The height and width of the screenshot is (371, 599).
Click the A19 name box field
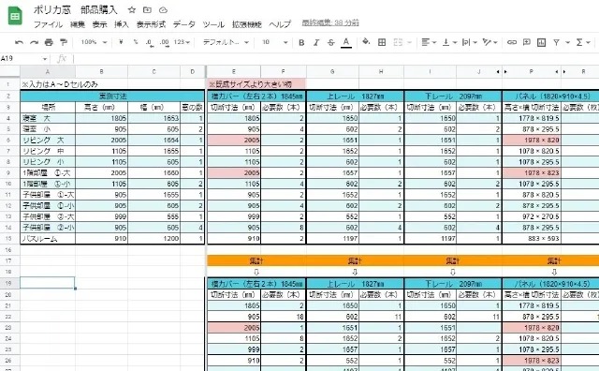click(23, 58)
